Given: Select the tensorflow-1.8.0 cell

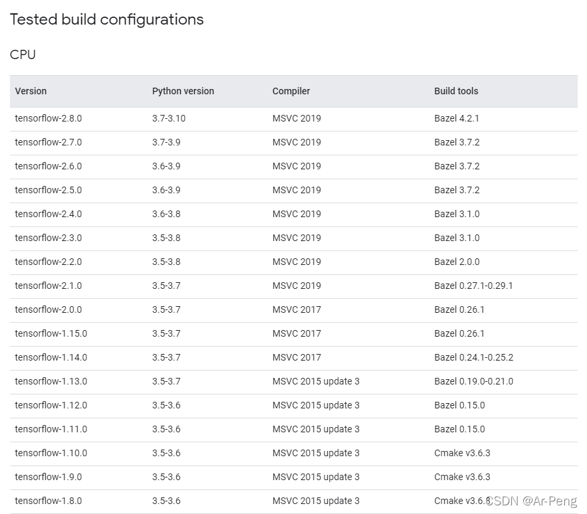Looking at the screenshot, I should [49, 501].
